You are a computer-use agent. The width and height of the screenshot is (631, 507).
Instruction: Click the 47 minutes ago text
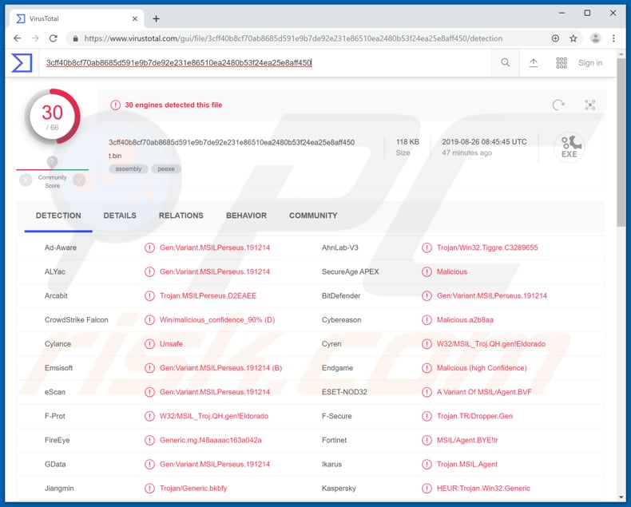(x=466, y=153)
